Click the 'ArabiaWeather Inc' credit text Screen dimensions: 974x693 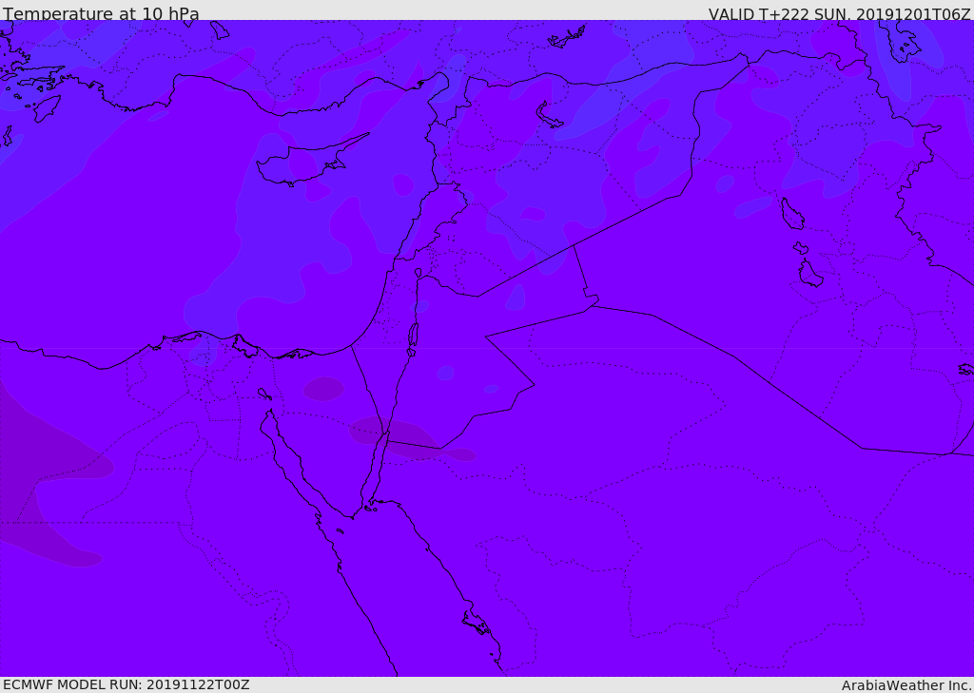(x=906, y=685)
